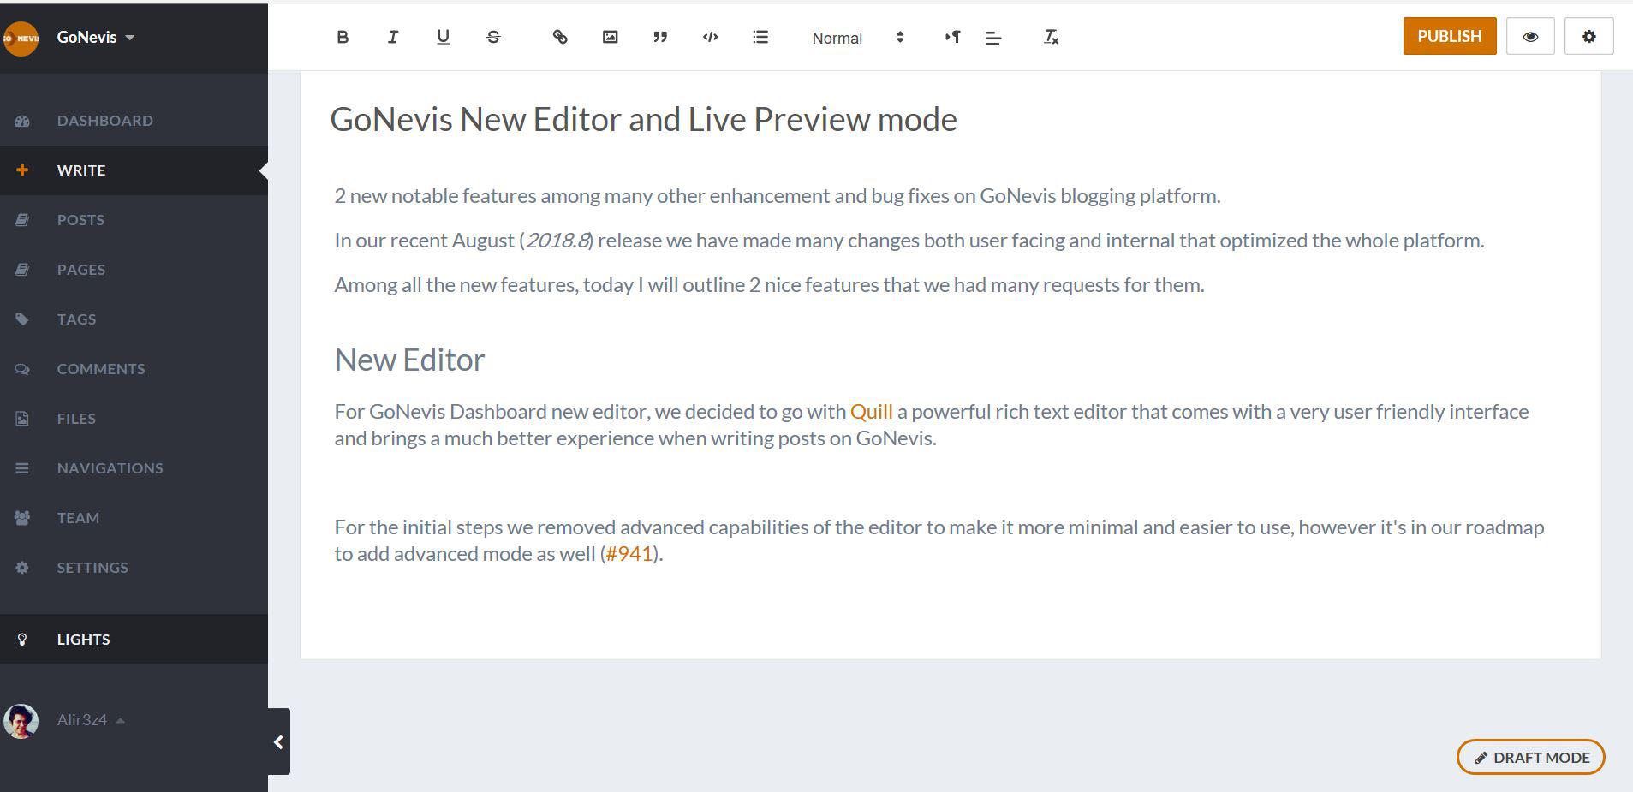Expand the Alir3z4 user menu
This screenshot has width=1633, height=792.
coord(91,720)
